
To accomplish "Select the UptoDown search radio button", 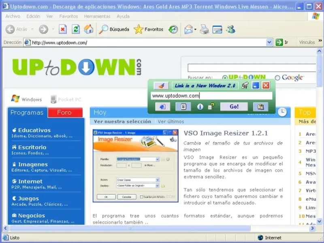I will coord(225,78).
